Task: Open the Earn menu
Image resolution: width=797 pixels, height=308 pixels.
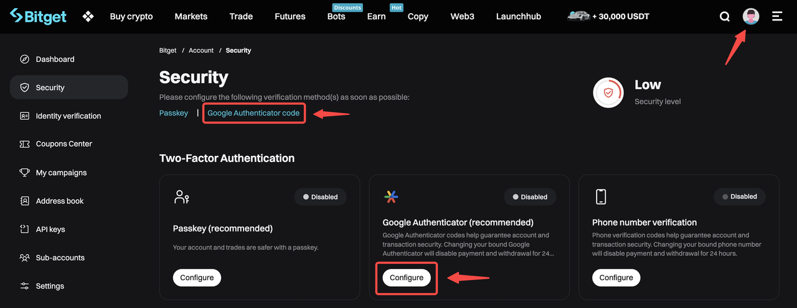Action: click(376, 17)
